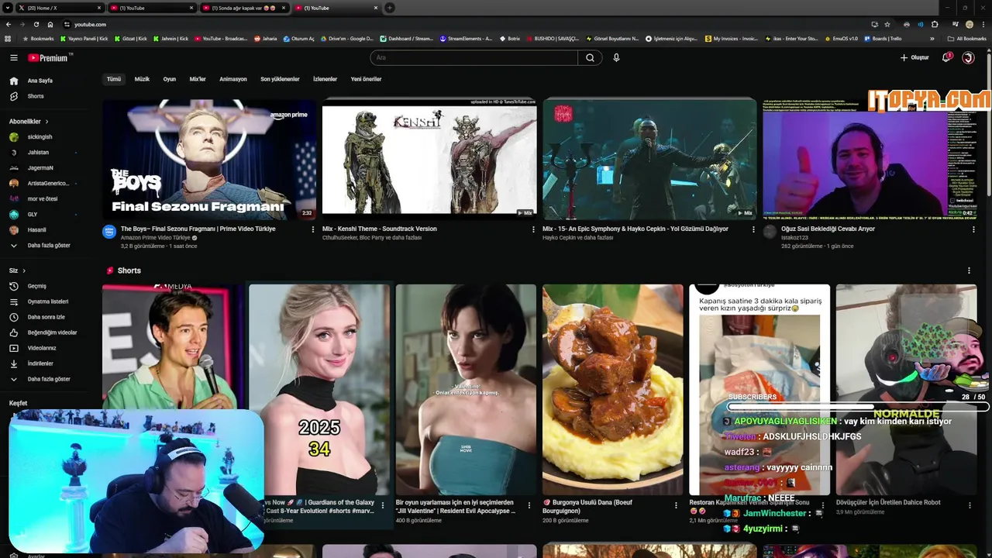This screenshot has height=558, width=992.
Task: Open a new browser tab
Action: pyautogui.click(x=389, y=8)
